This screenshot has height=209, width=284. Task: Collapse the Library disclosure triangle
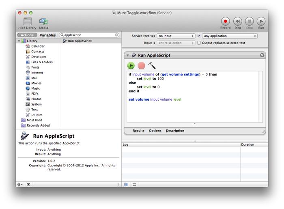(19, 41)
